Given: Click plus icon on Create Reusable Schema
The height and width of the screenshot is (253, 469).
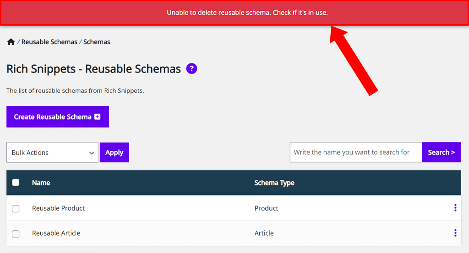Looking at the screenshot, I should tap(98, 116).
